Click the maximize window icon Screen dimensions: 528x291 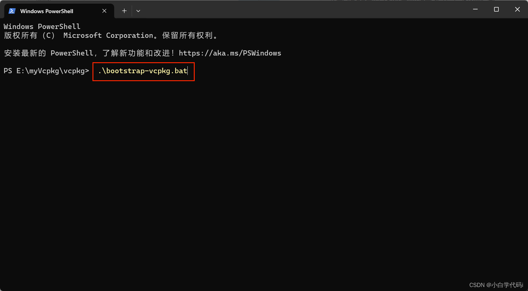496,9
